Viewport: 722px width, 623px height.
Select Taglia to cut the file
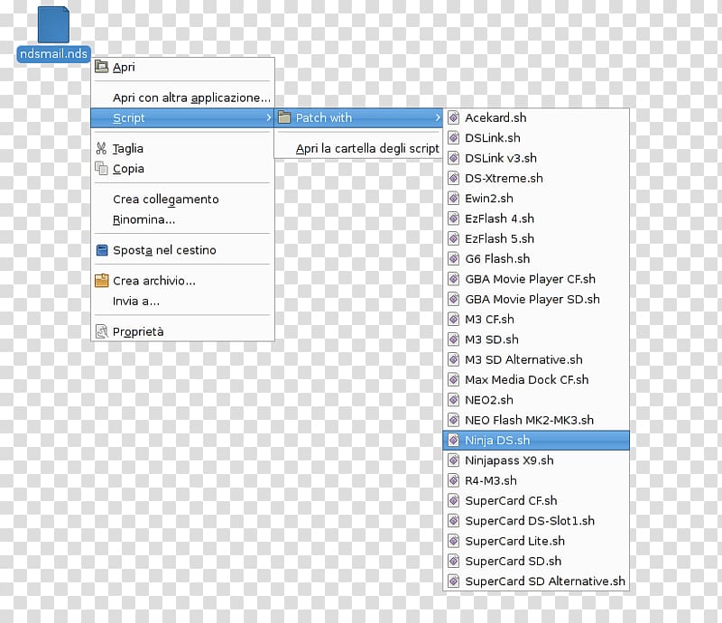(183, 148)
